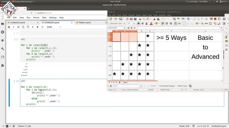229x128 pixels.
Task: Select the Sheet1 tab in Calc
Action: [x=125, y=82]
